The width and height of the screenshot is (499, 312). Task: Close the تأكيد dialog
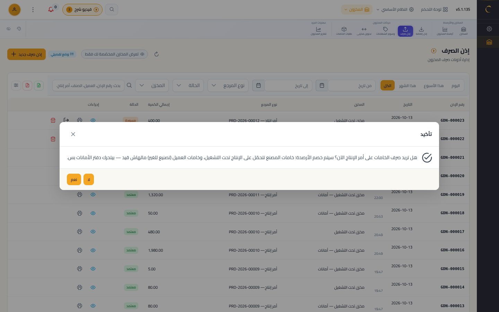pos(73,134)
